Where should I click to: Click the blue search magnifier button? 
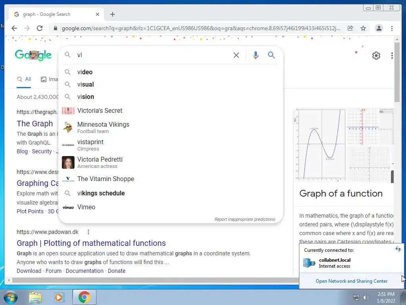point(271,55)
